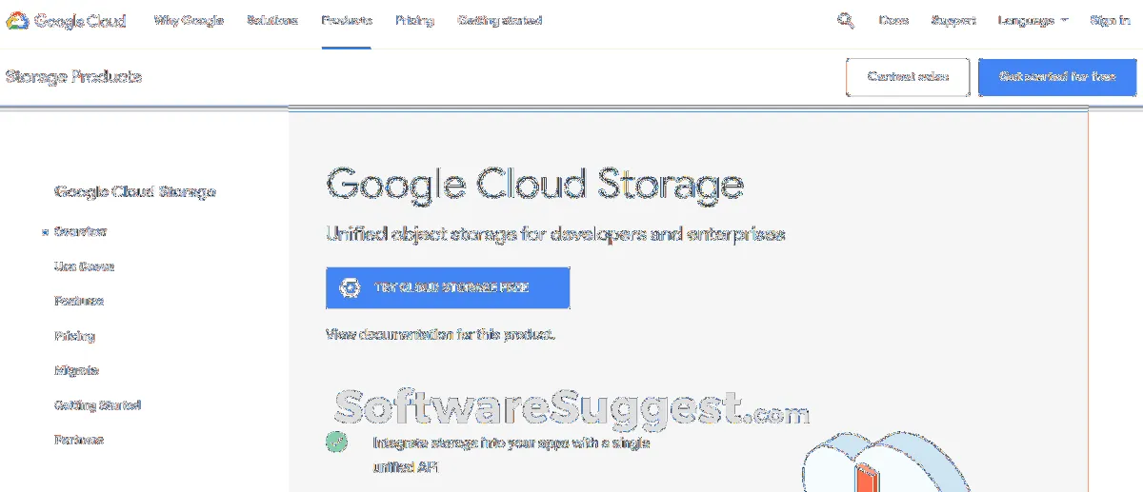Select Partners in the left sidebar
The image size is (1143, 492).
(79, 440)
